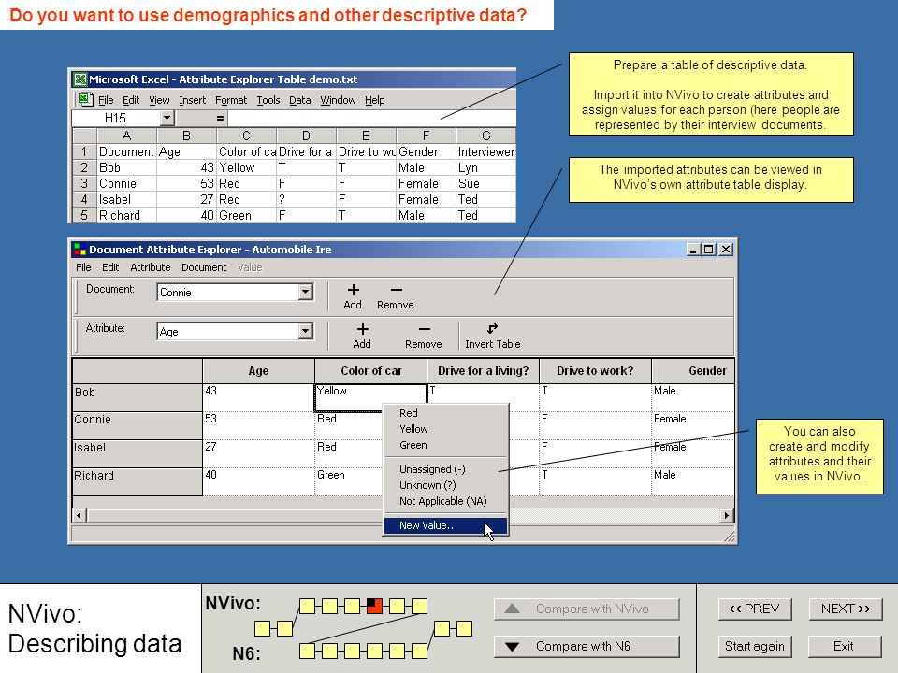Click the Drive to work? column header

pyautogui.click(x=595, y=371)
